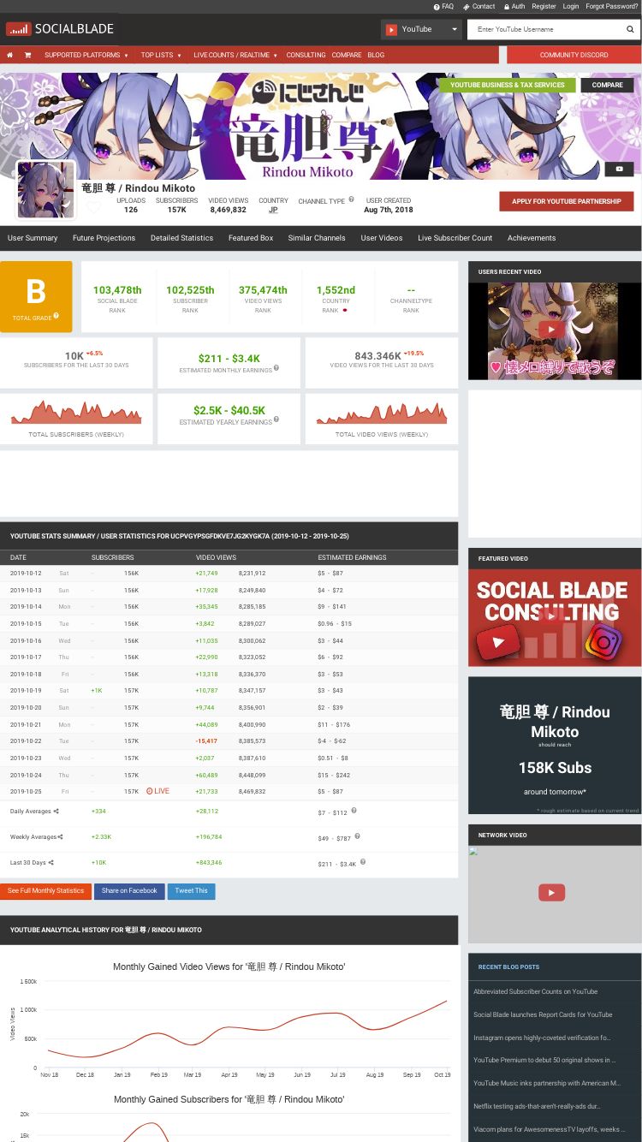
Task: Switch to Similar Channels tab
Action: coord(317,238)
